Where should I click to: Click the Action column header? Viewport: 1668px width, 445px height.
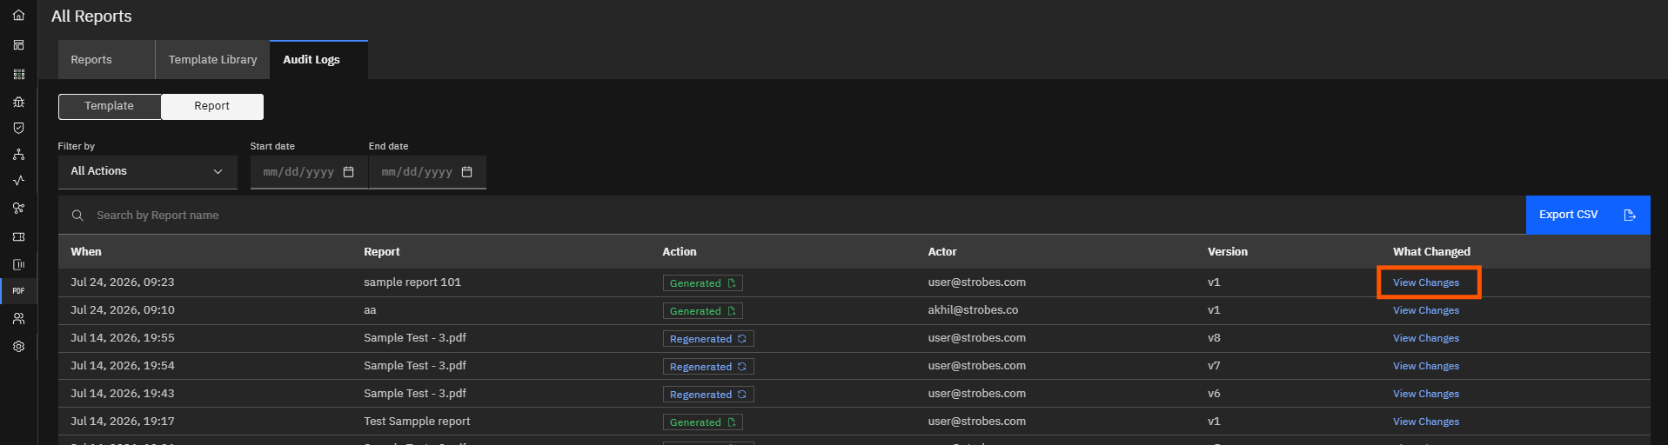pos(680,252)
